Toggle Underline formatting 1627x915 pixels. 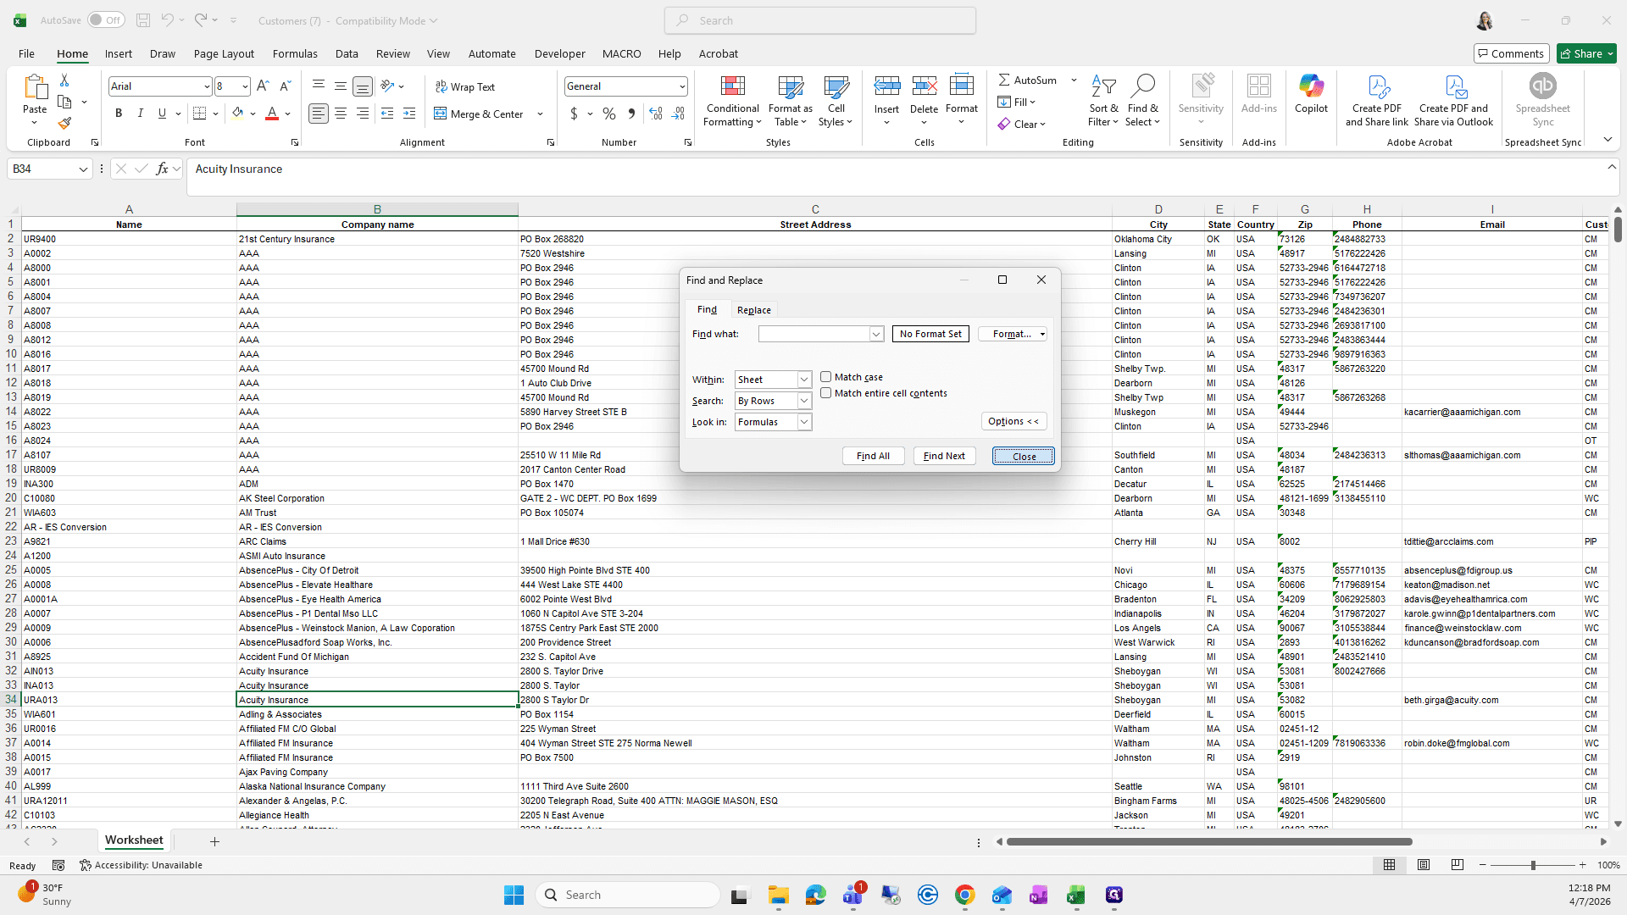(x=162, y=114)
